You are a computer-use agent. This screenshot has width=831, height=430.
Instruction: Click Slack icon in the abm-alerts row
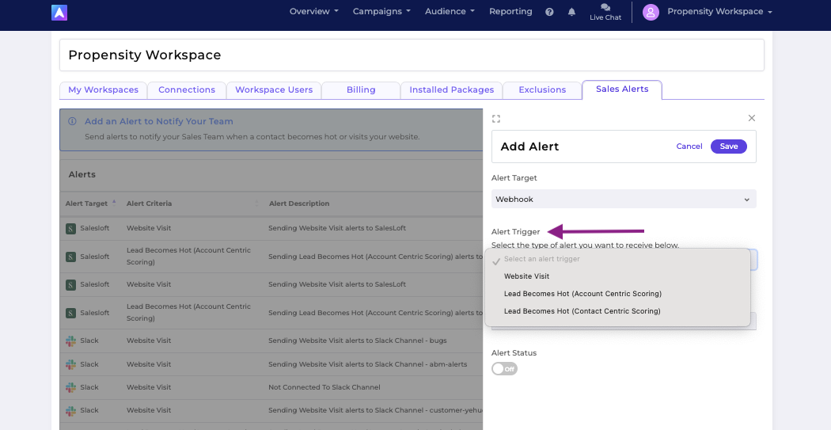70,364
